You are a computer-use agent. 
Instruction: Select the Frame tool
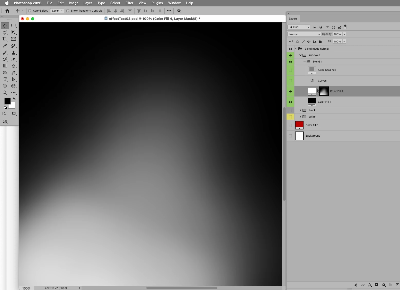click(13, 39)
